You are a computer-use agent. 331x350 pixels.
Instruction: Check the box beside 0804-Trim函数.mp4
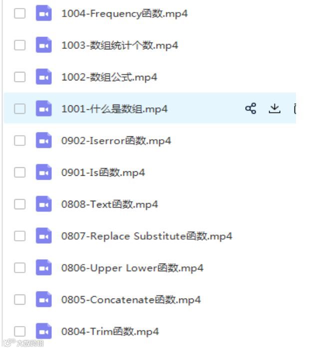click(x=19, y=331)
